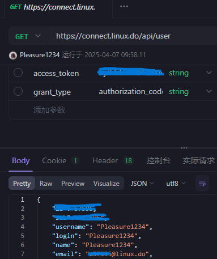Toggle the access_token parameter checkbox
Screen dimensions: 217x259
tap(18, 73)
